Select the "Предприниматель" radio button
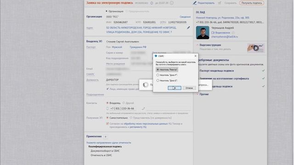The width and height of the screenshot is (294, 165). coord(127,11)
